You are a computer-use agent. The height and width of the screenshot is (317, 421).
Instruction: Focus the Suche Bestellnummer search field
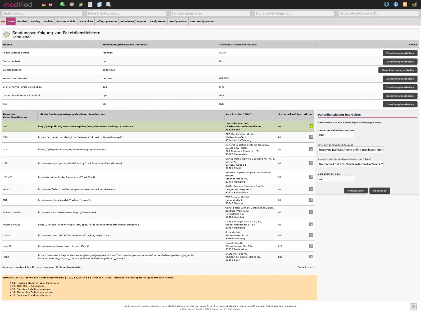pos(210,13)
